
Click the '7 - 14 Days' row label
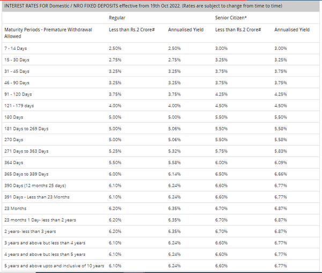click(16, 48)
